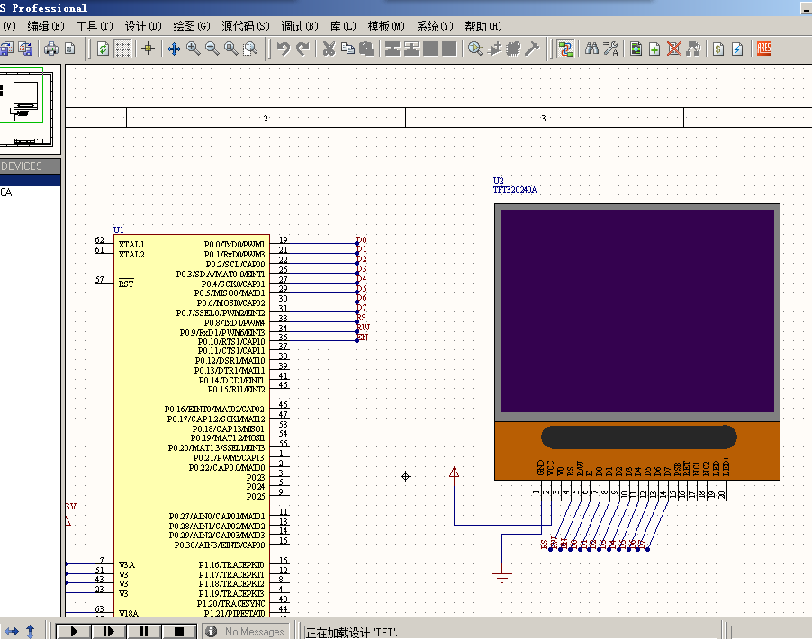Open the 设计(D) menu
The width and height of the screenshot is (812, 639).
143,26
